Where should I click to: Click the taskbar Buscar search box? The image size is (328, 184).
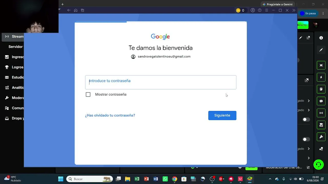[90, 179]
